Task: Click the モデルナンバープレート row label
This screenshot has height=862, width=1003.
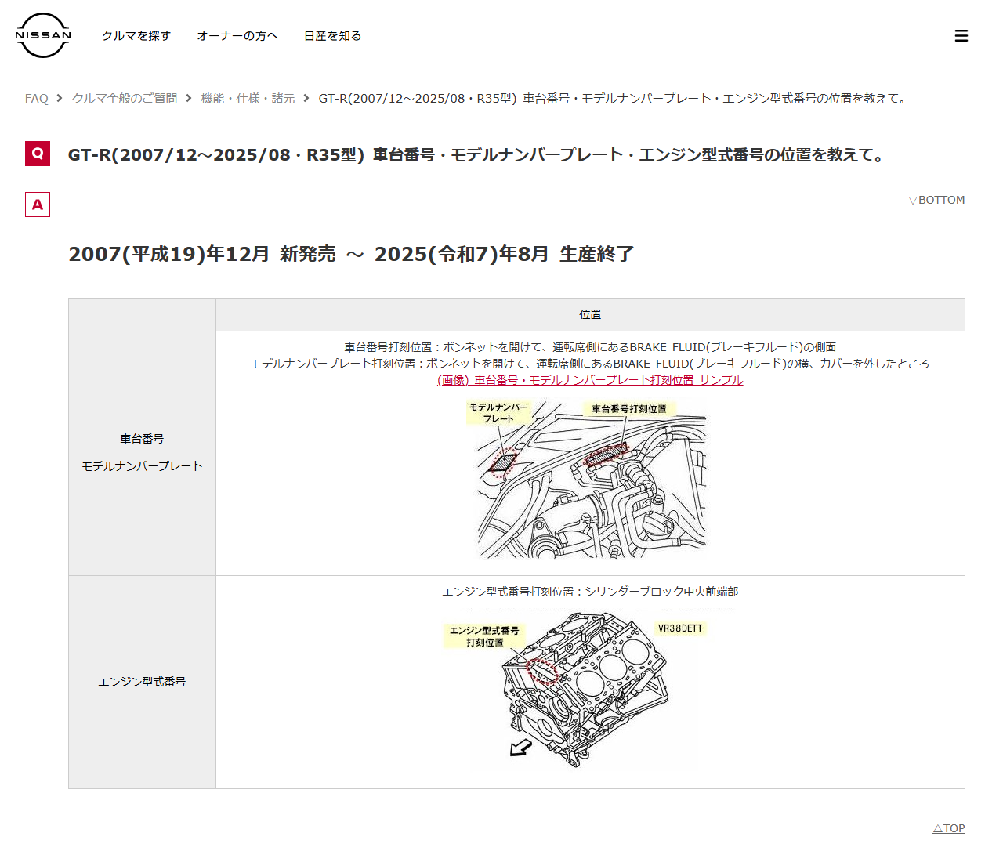Action: pyautogui.click(x=142, y=466)
